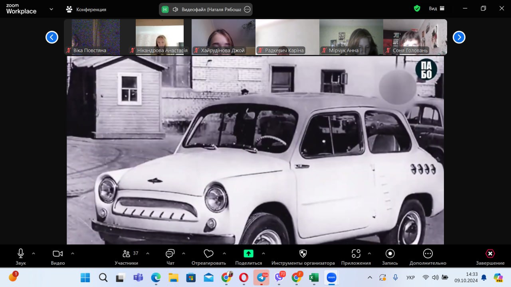The image size is (511, 287).
Task: Select Радкевич Каріна video thumbnail
Action: 287,37
